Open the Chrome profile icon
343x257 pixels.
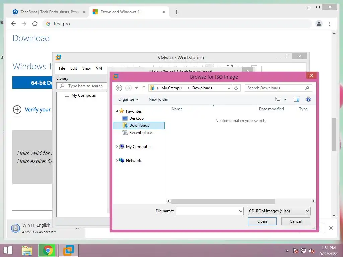click(319, 24)
